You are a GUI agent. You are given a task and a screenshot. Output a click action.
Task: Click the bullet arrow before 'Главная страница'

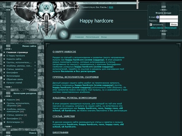[x=4, y=52]
